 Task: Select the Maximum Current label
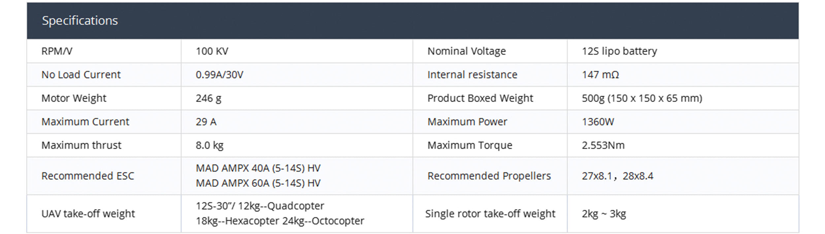coord(85,122)
